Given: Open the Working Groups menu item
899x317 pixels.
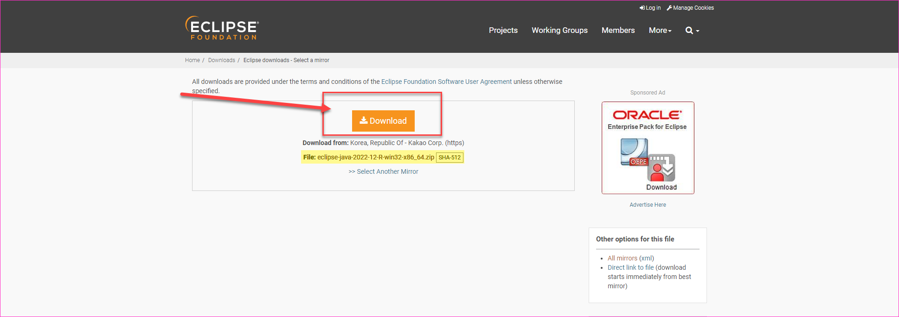Looking at the screenshot, I should tap(559, 31).
